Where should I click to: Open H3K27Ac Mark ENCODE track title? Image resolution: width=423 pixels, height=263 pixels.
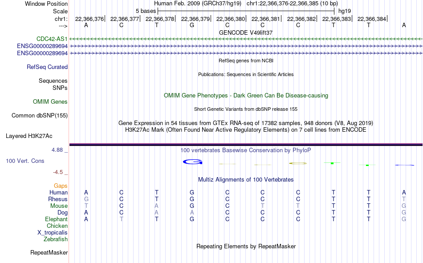pos(246,130)
